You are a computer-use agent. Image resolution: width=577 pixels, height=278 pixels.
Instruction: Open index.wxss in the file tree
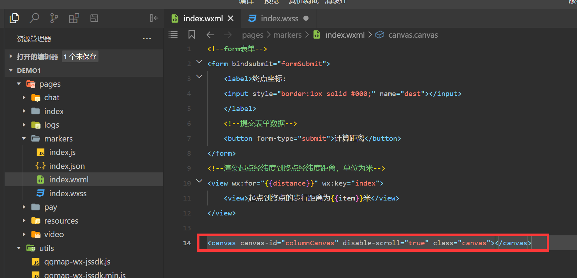pos(68,193)
